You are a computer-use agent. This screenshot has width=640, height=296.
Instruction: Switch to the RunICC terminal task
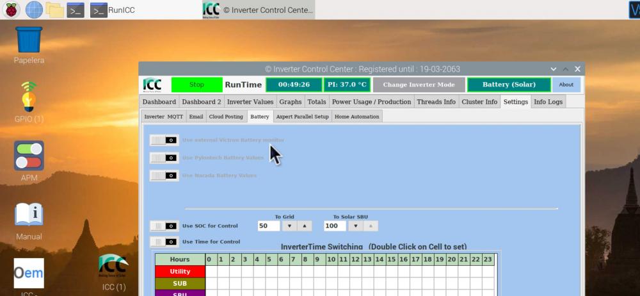(113, 10)
